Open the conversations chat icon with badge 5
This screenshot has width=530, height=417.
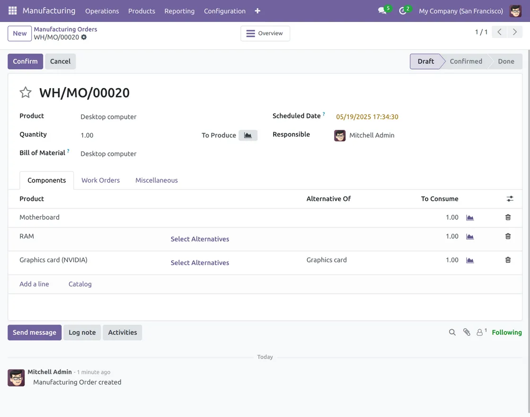coord(382,11)
